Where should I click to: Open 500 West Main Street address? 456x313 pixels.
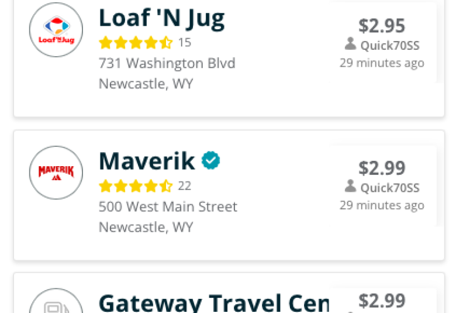[x=168, y=207]
